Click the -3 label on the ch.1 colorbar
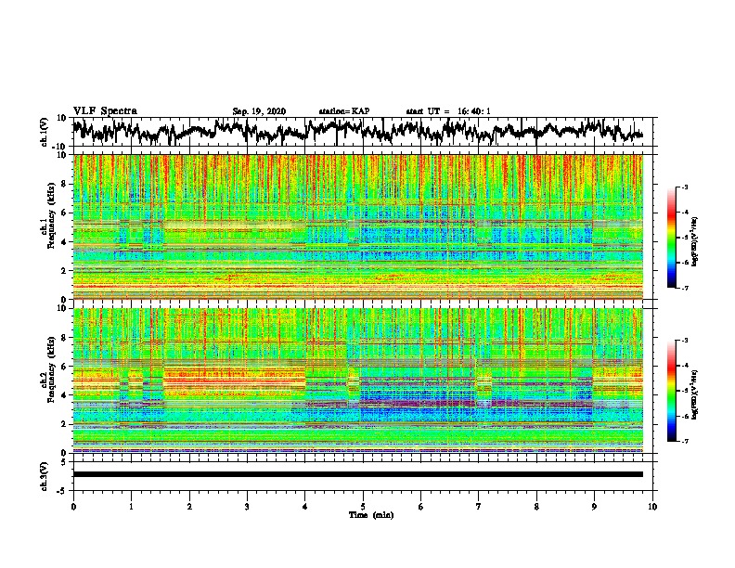Screen dimensions: 735x568 (684, 187)
